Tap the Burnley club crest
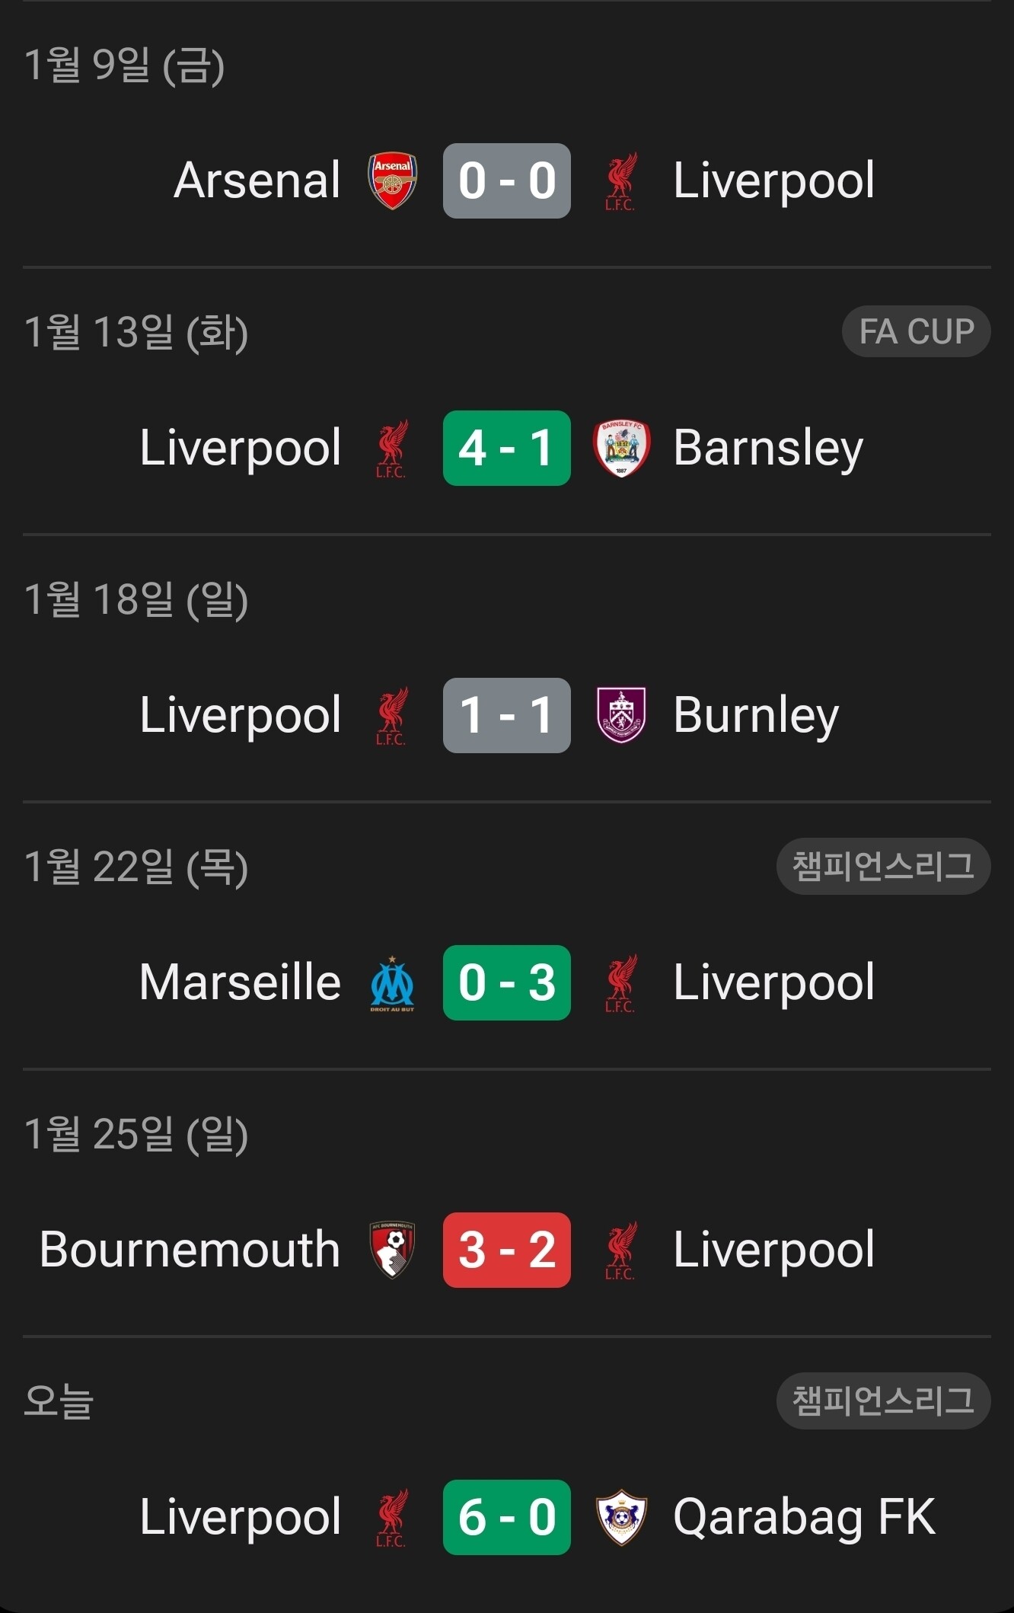 coord(621,715)
